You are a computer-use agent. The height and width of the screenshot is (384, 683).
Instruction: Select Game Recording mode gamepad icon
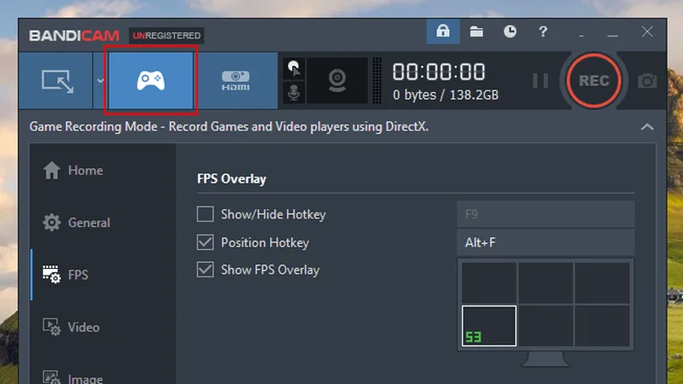click(x=151, y=80)
